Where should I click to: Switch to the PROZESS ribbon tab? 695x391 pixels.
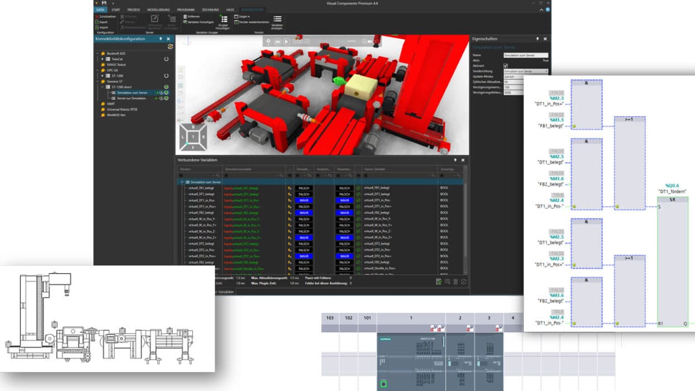[x=133, y=9]
